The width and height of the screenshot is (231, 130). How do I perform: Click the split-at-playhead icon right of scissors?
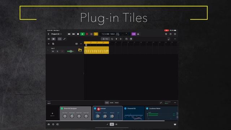tap(121, 39)
